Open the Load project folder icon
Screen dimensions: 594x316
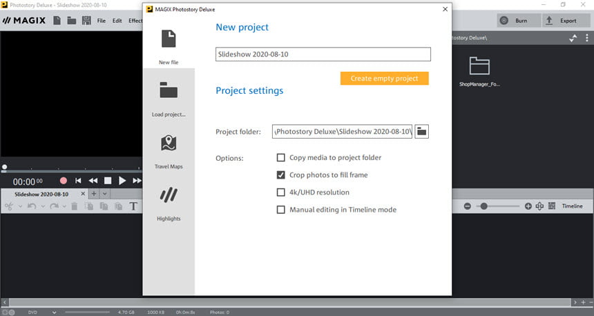(169, 90)
